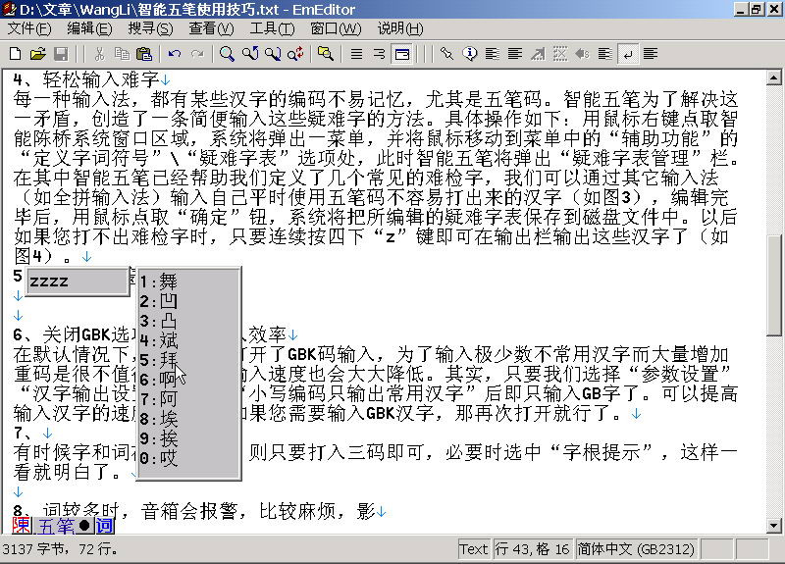
Task: Toggle the black dot punctuation button on the IME bar
Action: tap(85, 526)
